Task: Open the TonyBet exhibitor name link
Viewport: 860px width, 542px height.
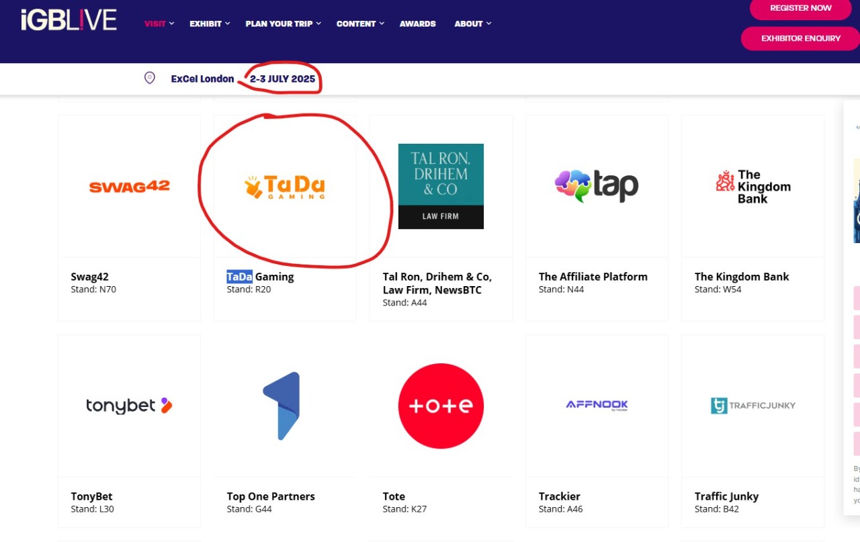Action: 91,496
